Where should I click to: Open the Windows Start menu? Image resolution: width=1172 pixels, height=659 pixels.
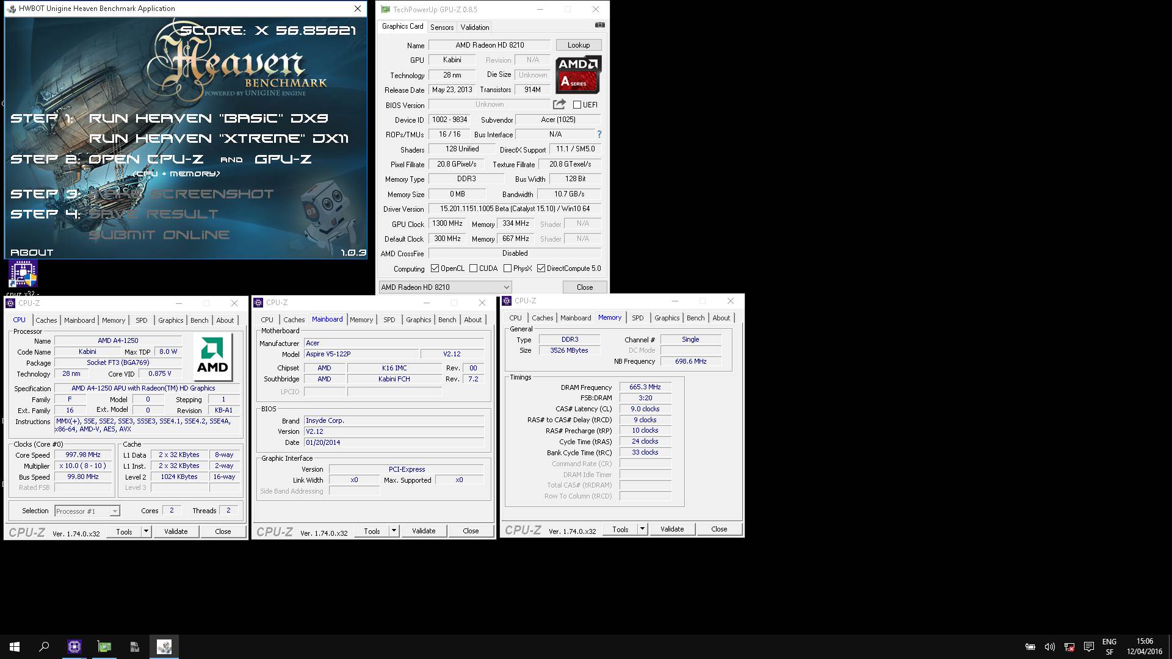pos(15,647)
